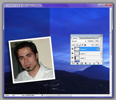Hide Layer 2 via eye icon
116x100 pixels.
pyautogui.click(x=72, y=53)
